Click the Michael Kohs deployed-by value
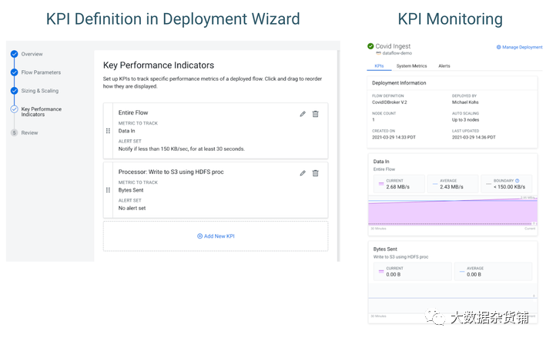Viewport: 546px width, 341px height. (x=465, y=102)
